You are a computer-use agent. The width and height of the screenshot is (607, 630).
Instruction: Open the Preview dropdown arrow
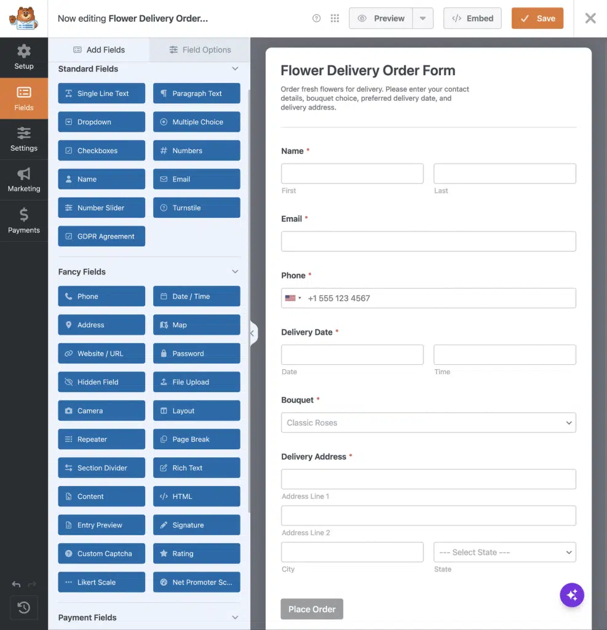pos(423,18)
